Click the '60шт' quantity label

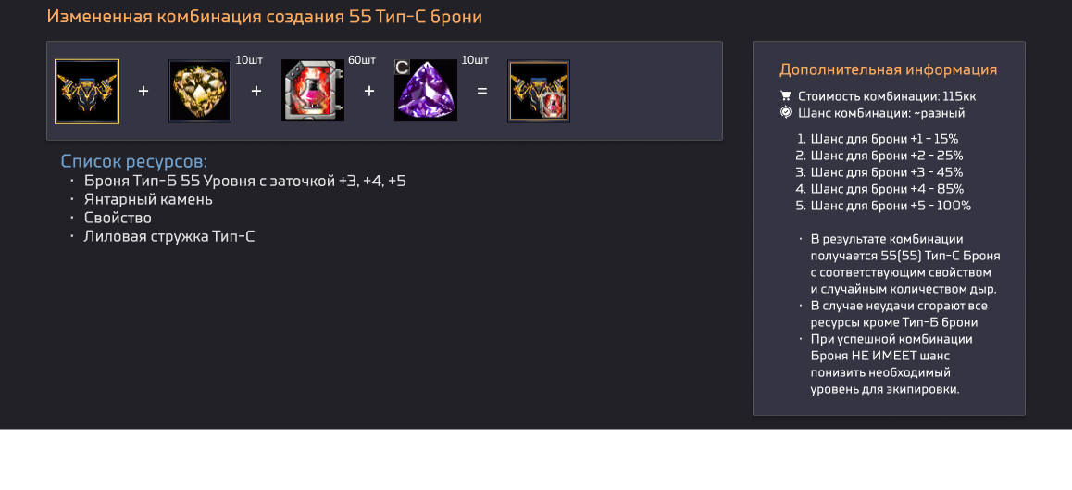(362, 60)
